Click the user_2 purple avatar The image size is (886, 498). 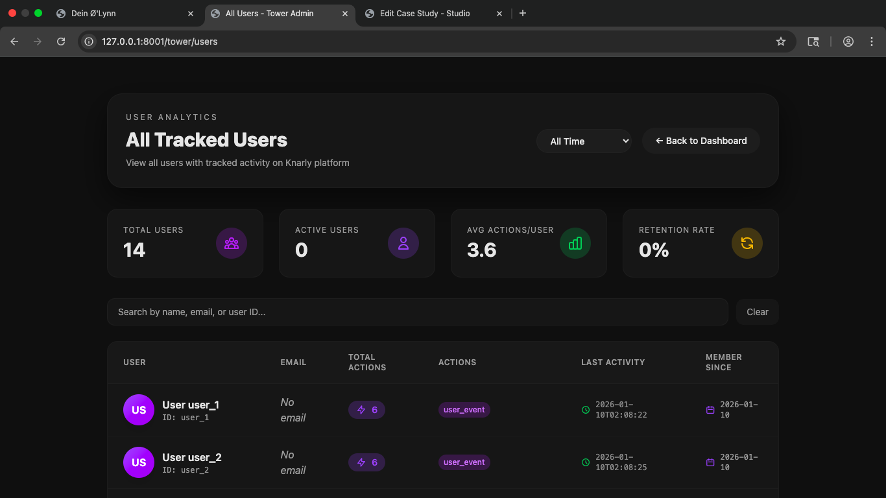139,462
